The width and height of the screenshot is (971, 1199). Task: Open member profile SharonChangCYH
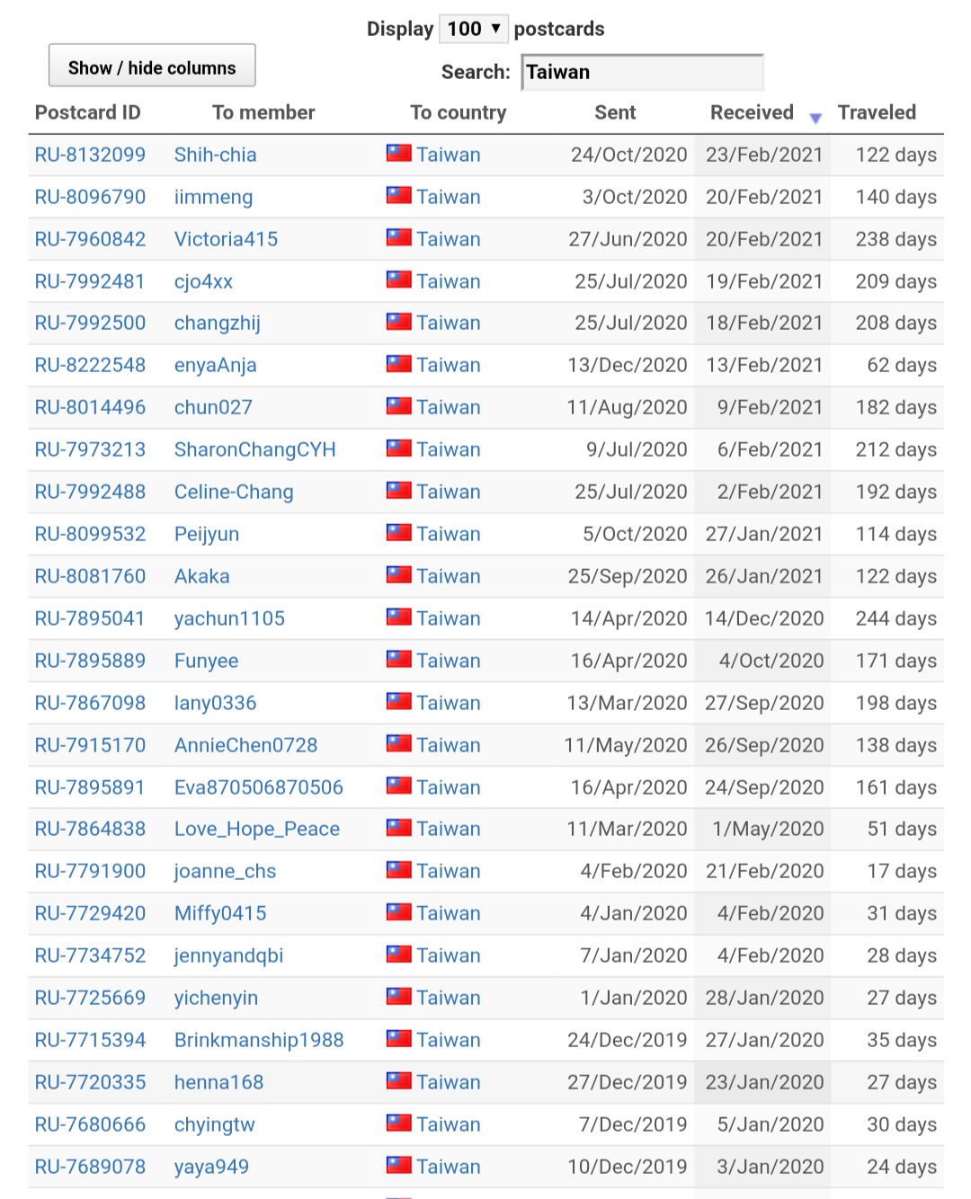255,449
